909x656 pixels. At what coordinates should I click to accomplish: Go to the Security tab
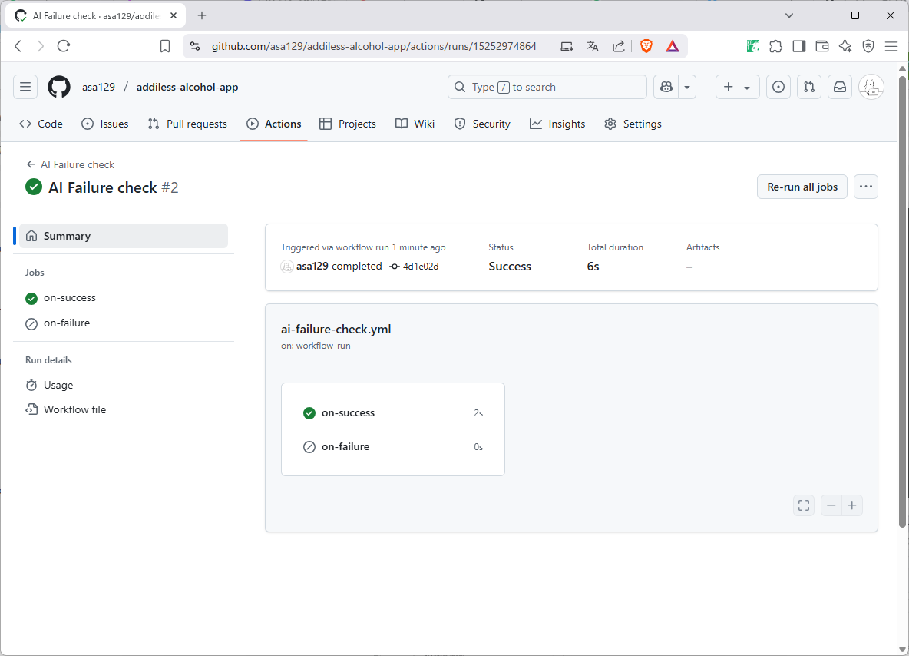click(482, 124)
